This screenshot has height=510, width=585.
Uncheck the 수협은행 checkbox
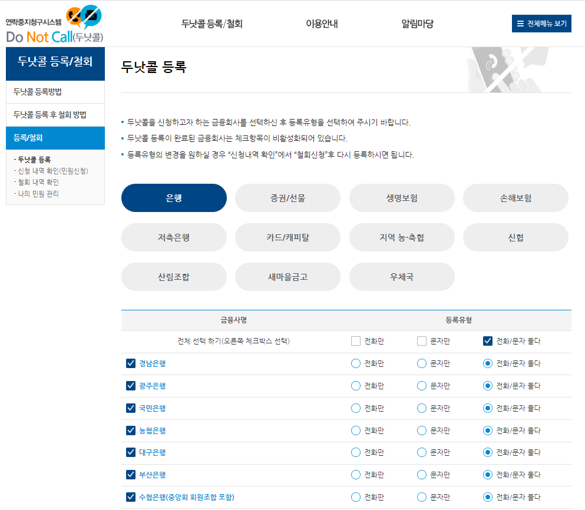[x=131, y=497]
